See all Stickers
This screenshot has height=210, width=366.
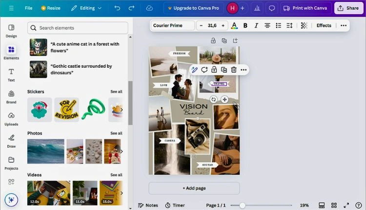pyautogui.click(x=116, y=92)
